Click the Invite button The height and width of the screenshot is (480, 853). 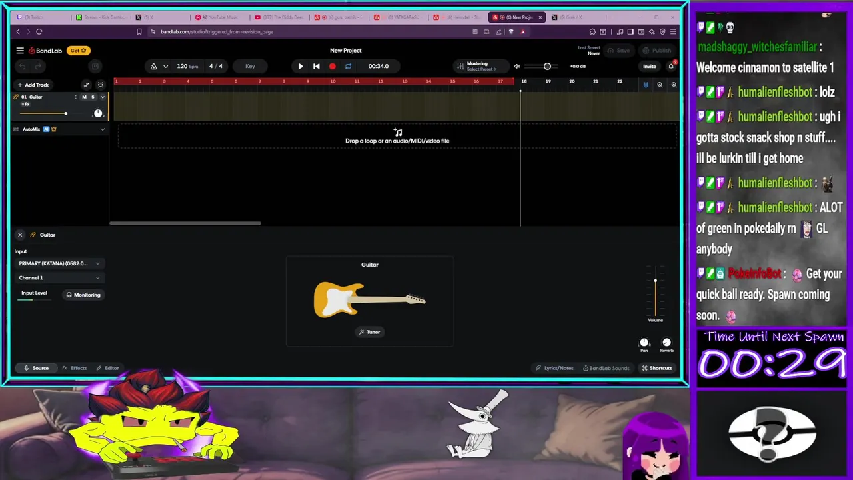(649, 66)
